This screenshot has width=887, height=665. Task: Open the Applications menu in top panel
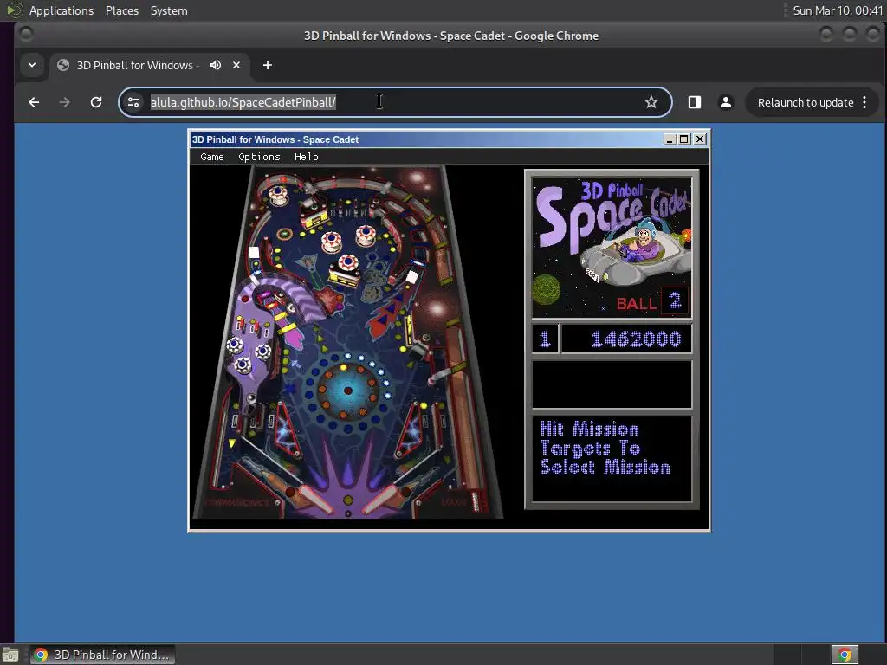click(62, 10)
